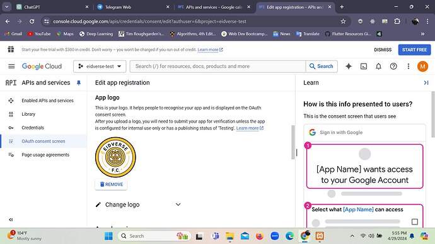Collapse the Learn panel with arrow icon
The image size is (435, 244).
pos(426,83)
